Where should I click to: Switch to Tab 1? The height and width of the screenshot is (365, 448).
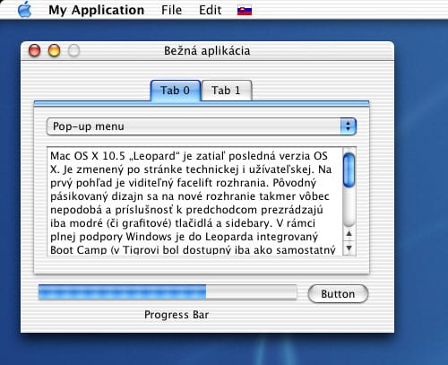point(227,91)
